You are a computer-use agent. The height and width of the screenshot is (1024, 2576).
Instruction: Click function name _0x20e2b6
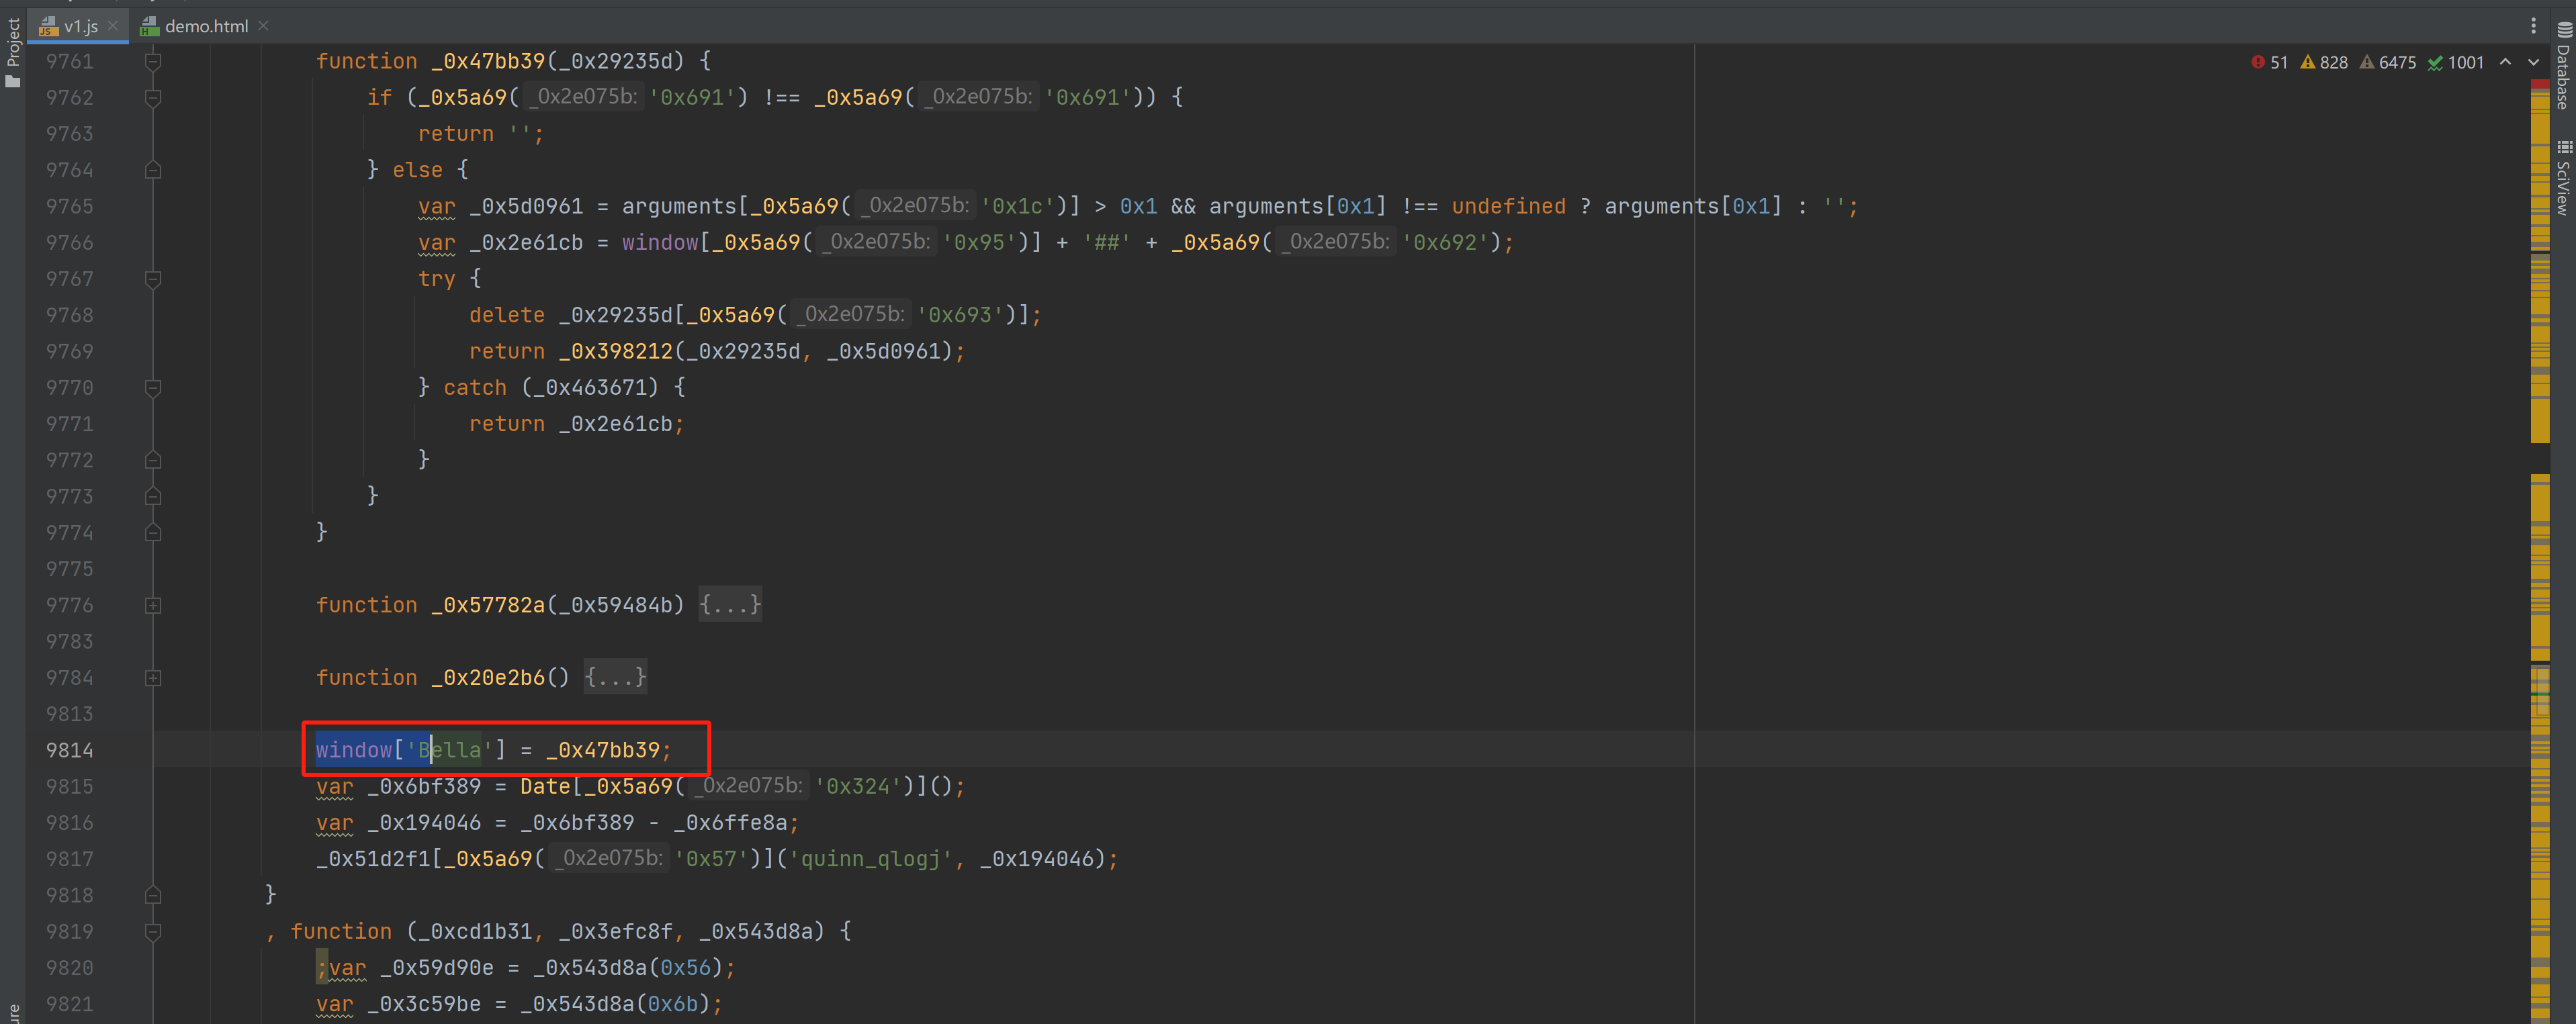point(488,678)
